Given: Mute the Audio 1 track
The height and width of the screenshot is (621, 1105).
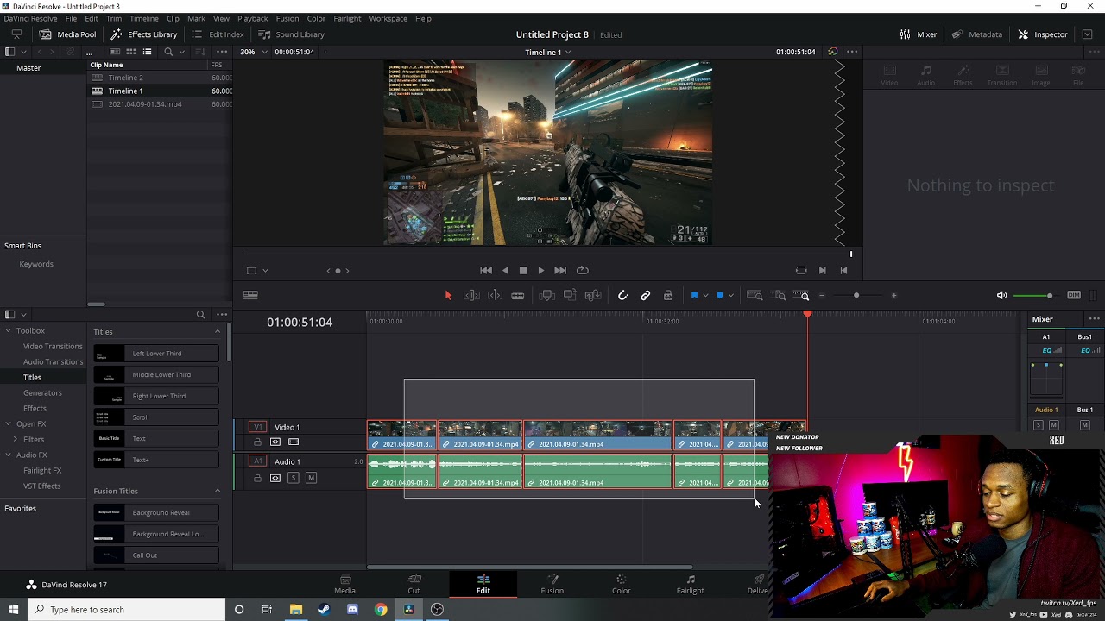Looking at the screenshot, I should tap(311, 478).
